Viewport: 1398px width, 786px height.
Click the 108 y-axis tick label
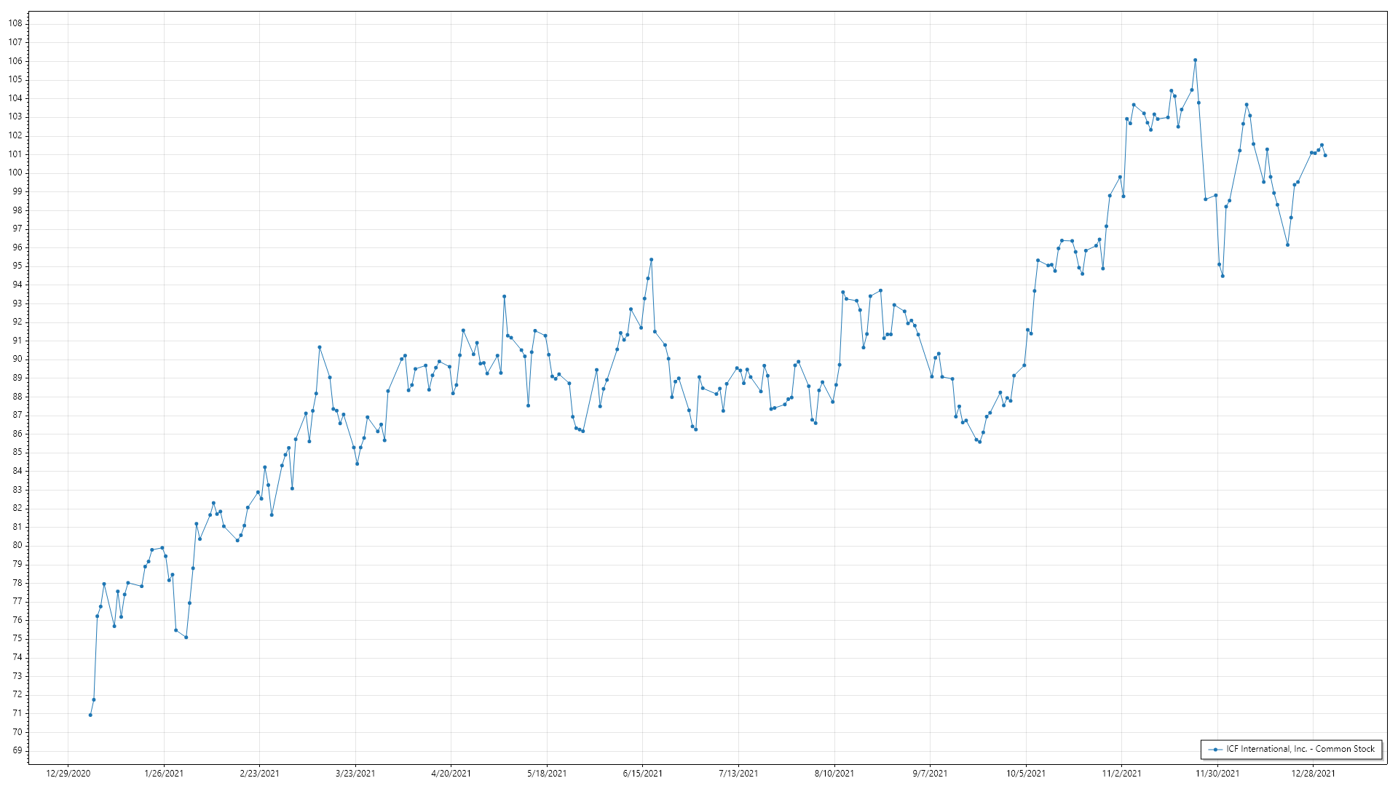(15, 23)
